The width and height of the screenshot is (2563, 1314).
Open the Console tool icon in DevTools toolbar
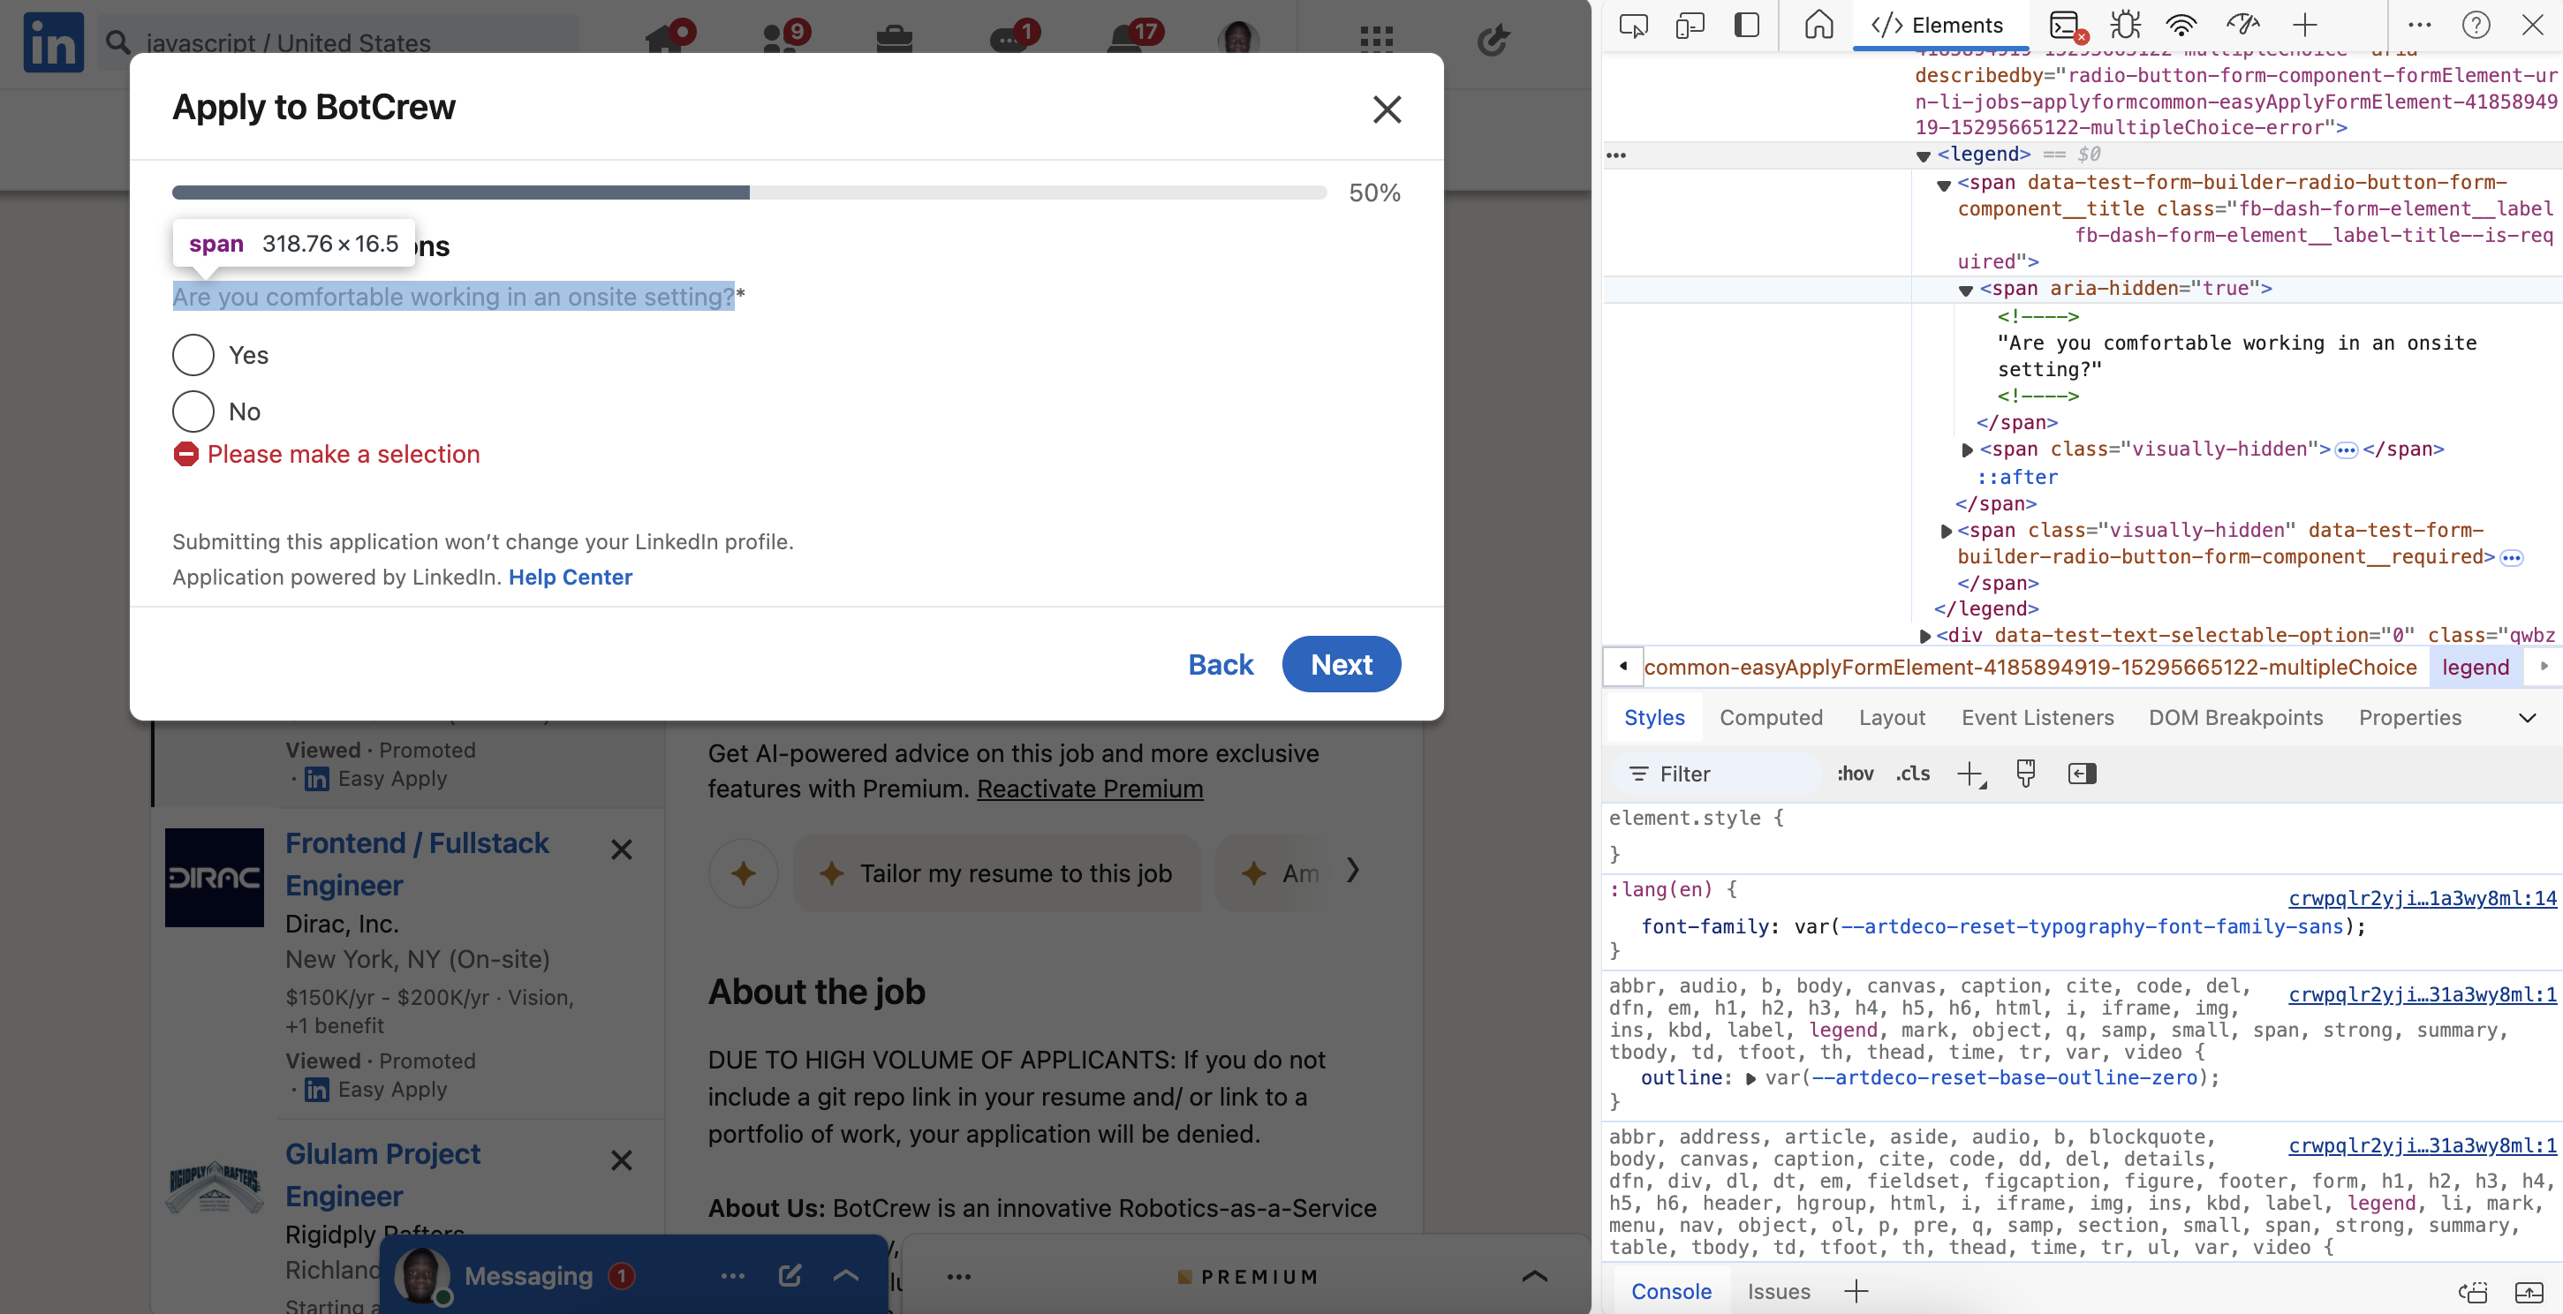[2065, 25]
